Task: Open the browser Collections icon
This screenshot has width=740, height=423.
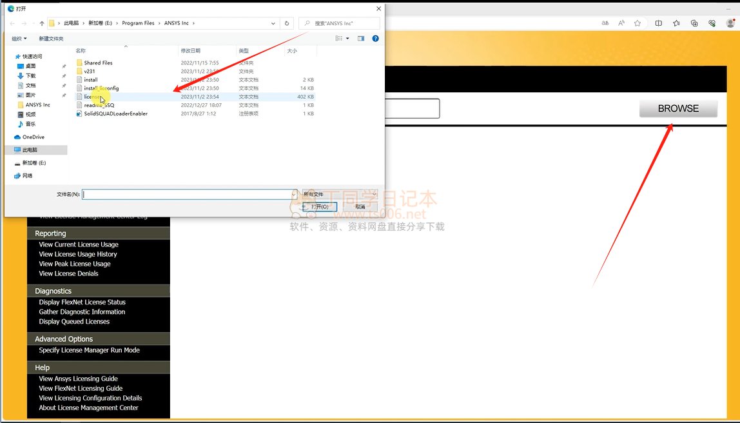Action: tap(694, 23)
